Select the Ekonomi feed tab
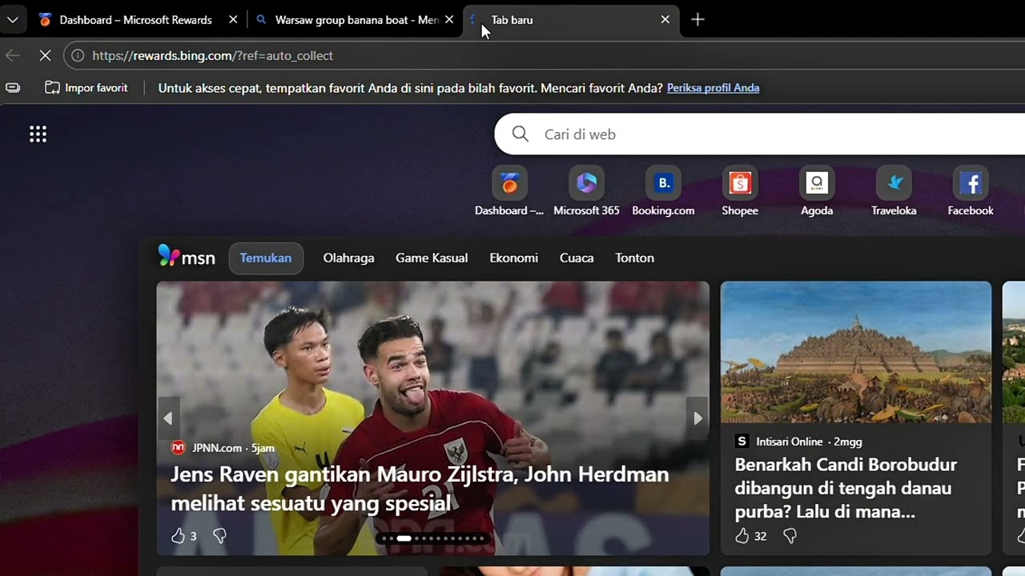1025x576 pixels. [514, 258]
